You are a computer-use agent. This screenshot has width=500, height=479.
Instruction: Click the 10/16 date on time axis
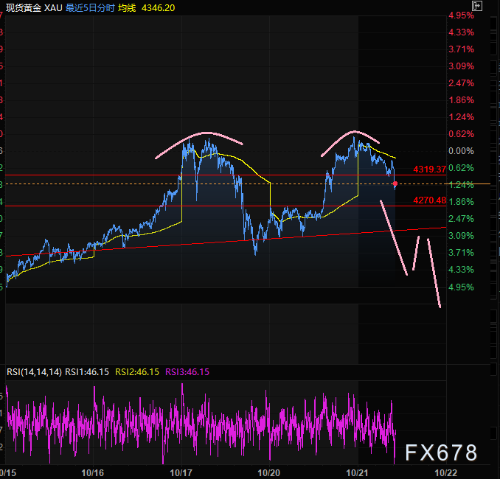pos(93,471)
